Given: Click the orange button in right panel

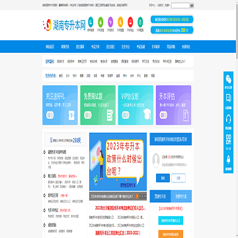Looking at the screenshot, I should (171, 234).
